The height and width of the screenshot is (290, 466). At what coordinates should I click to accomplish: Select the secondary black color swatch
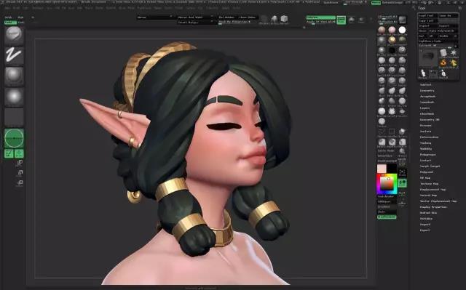click(x=392, y=169)
